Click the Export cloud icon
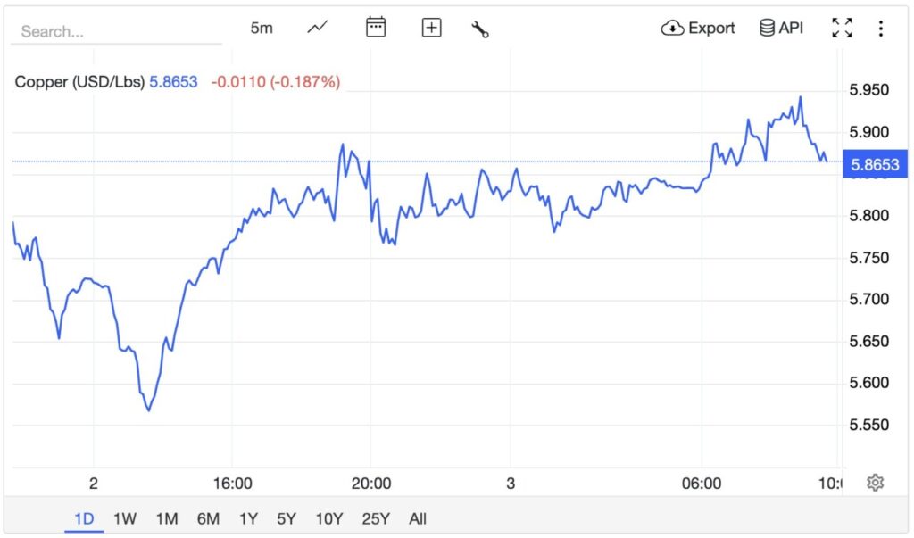The width and height of the screenshot is (914, 538). 671,28
